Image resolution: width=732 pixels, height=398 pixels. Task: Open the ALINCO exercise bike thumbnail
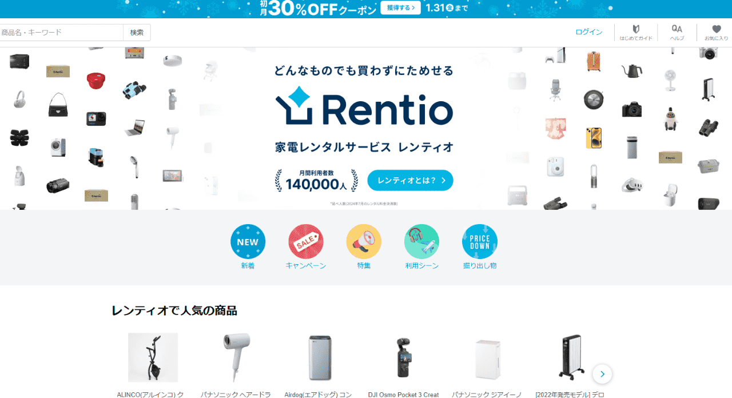153,357
